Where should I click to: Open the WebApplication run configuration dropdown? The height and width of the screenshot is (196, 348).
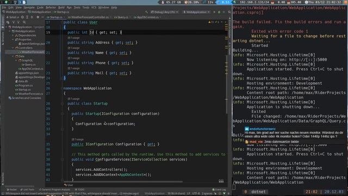tap(196, 12)
